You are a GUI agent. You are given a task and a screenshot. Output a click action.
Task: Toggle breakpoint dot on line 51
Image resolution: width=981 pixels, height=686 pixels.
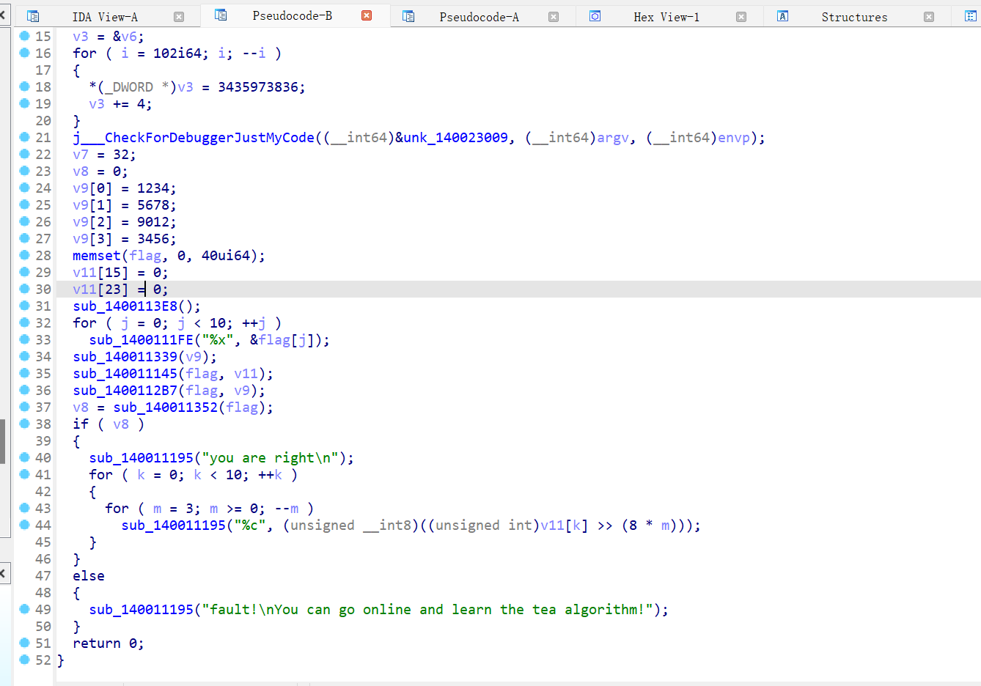pos(24,643)
